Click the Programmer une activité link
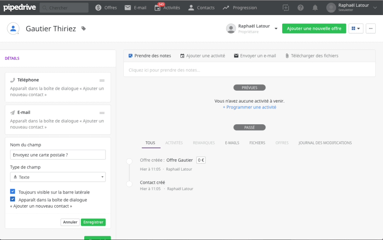Screen dimensions: 383x240 pyautogui.click(x=249, y=107)
